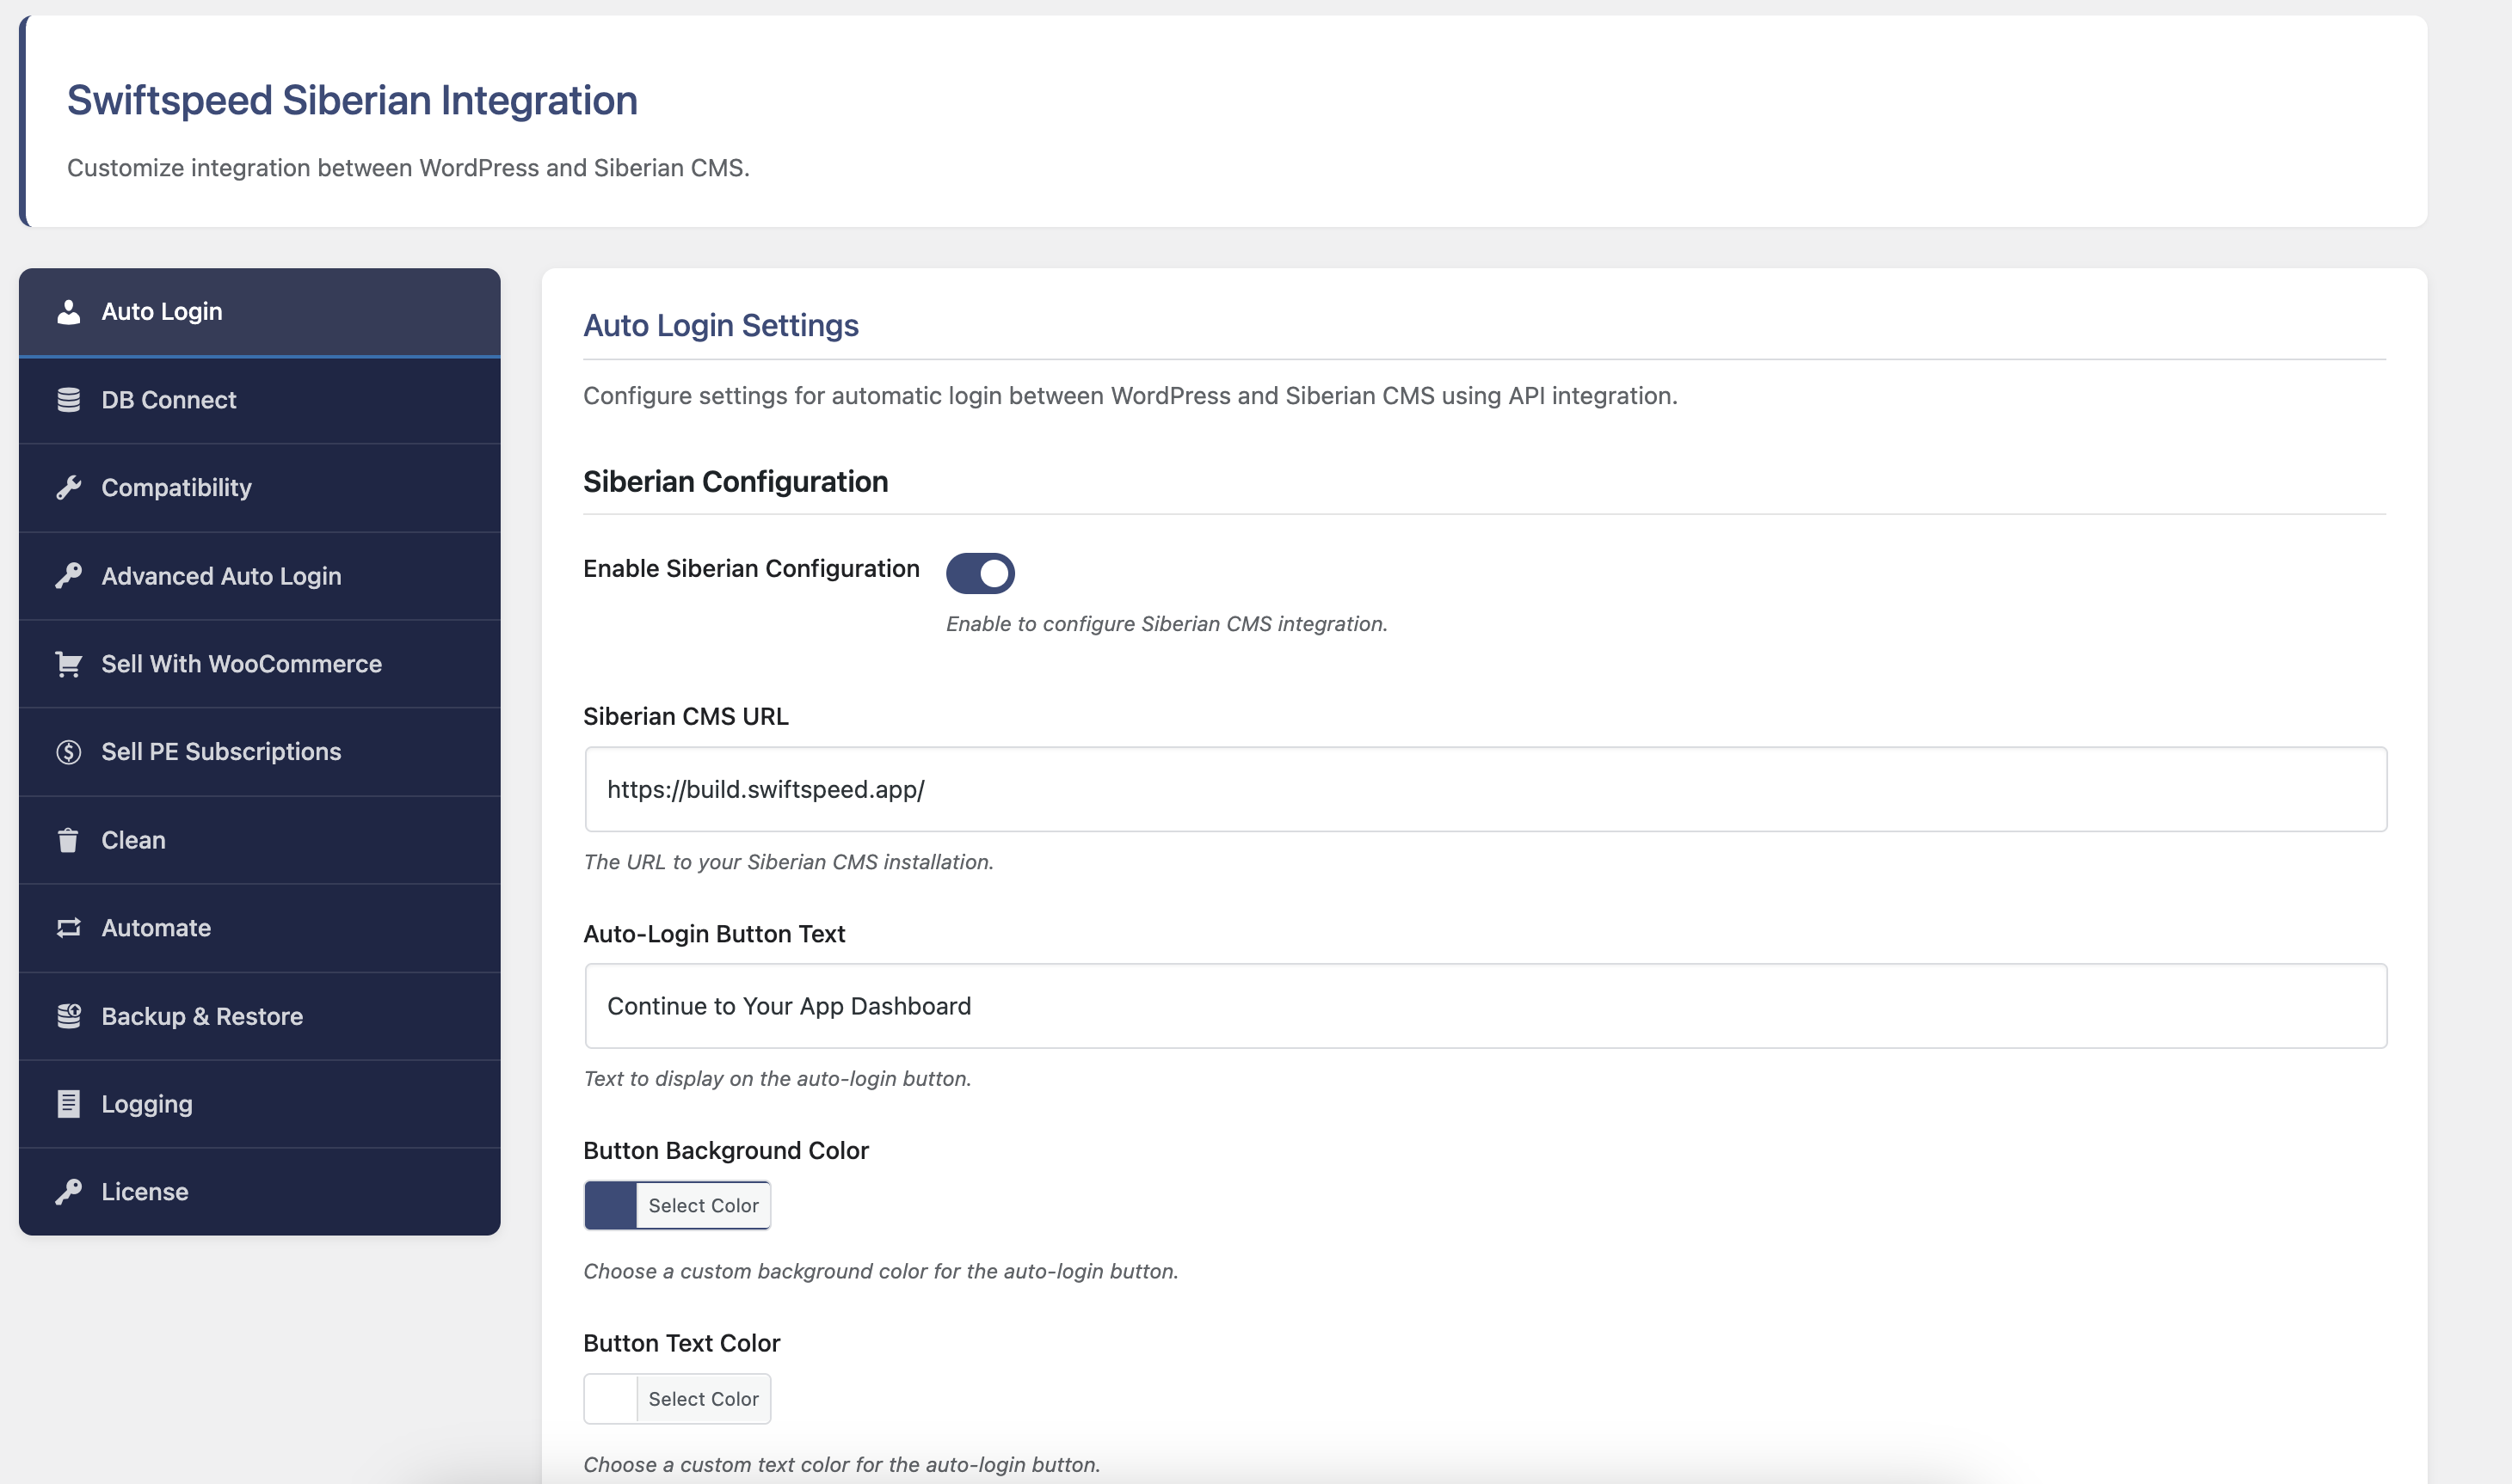Viewport: 2512px width, 1484px height.
Task: Switch to the Automate tab
Action: tap(259, 928)
